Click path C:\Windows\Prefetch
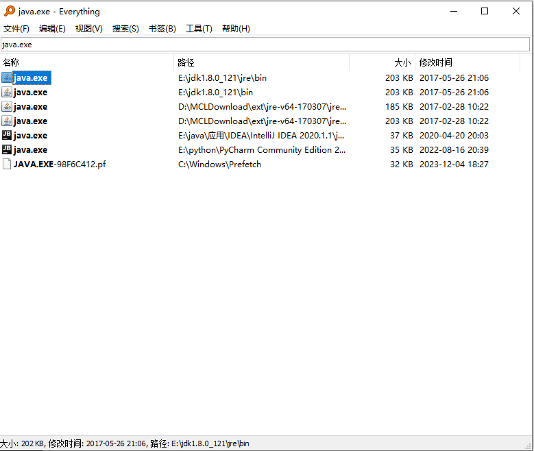This screenshot has height=451, width=534. pos(219,164)
